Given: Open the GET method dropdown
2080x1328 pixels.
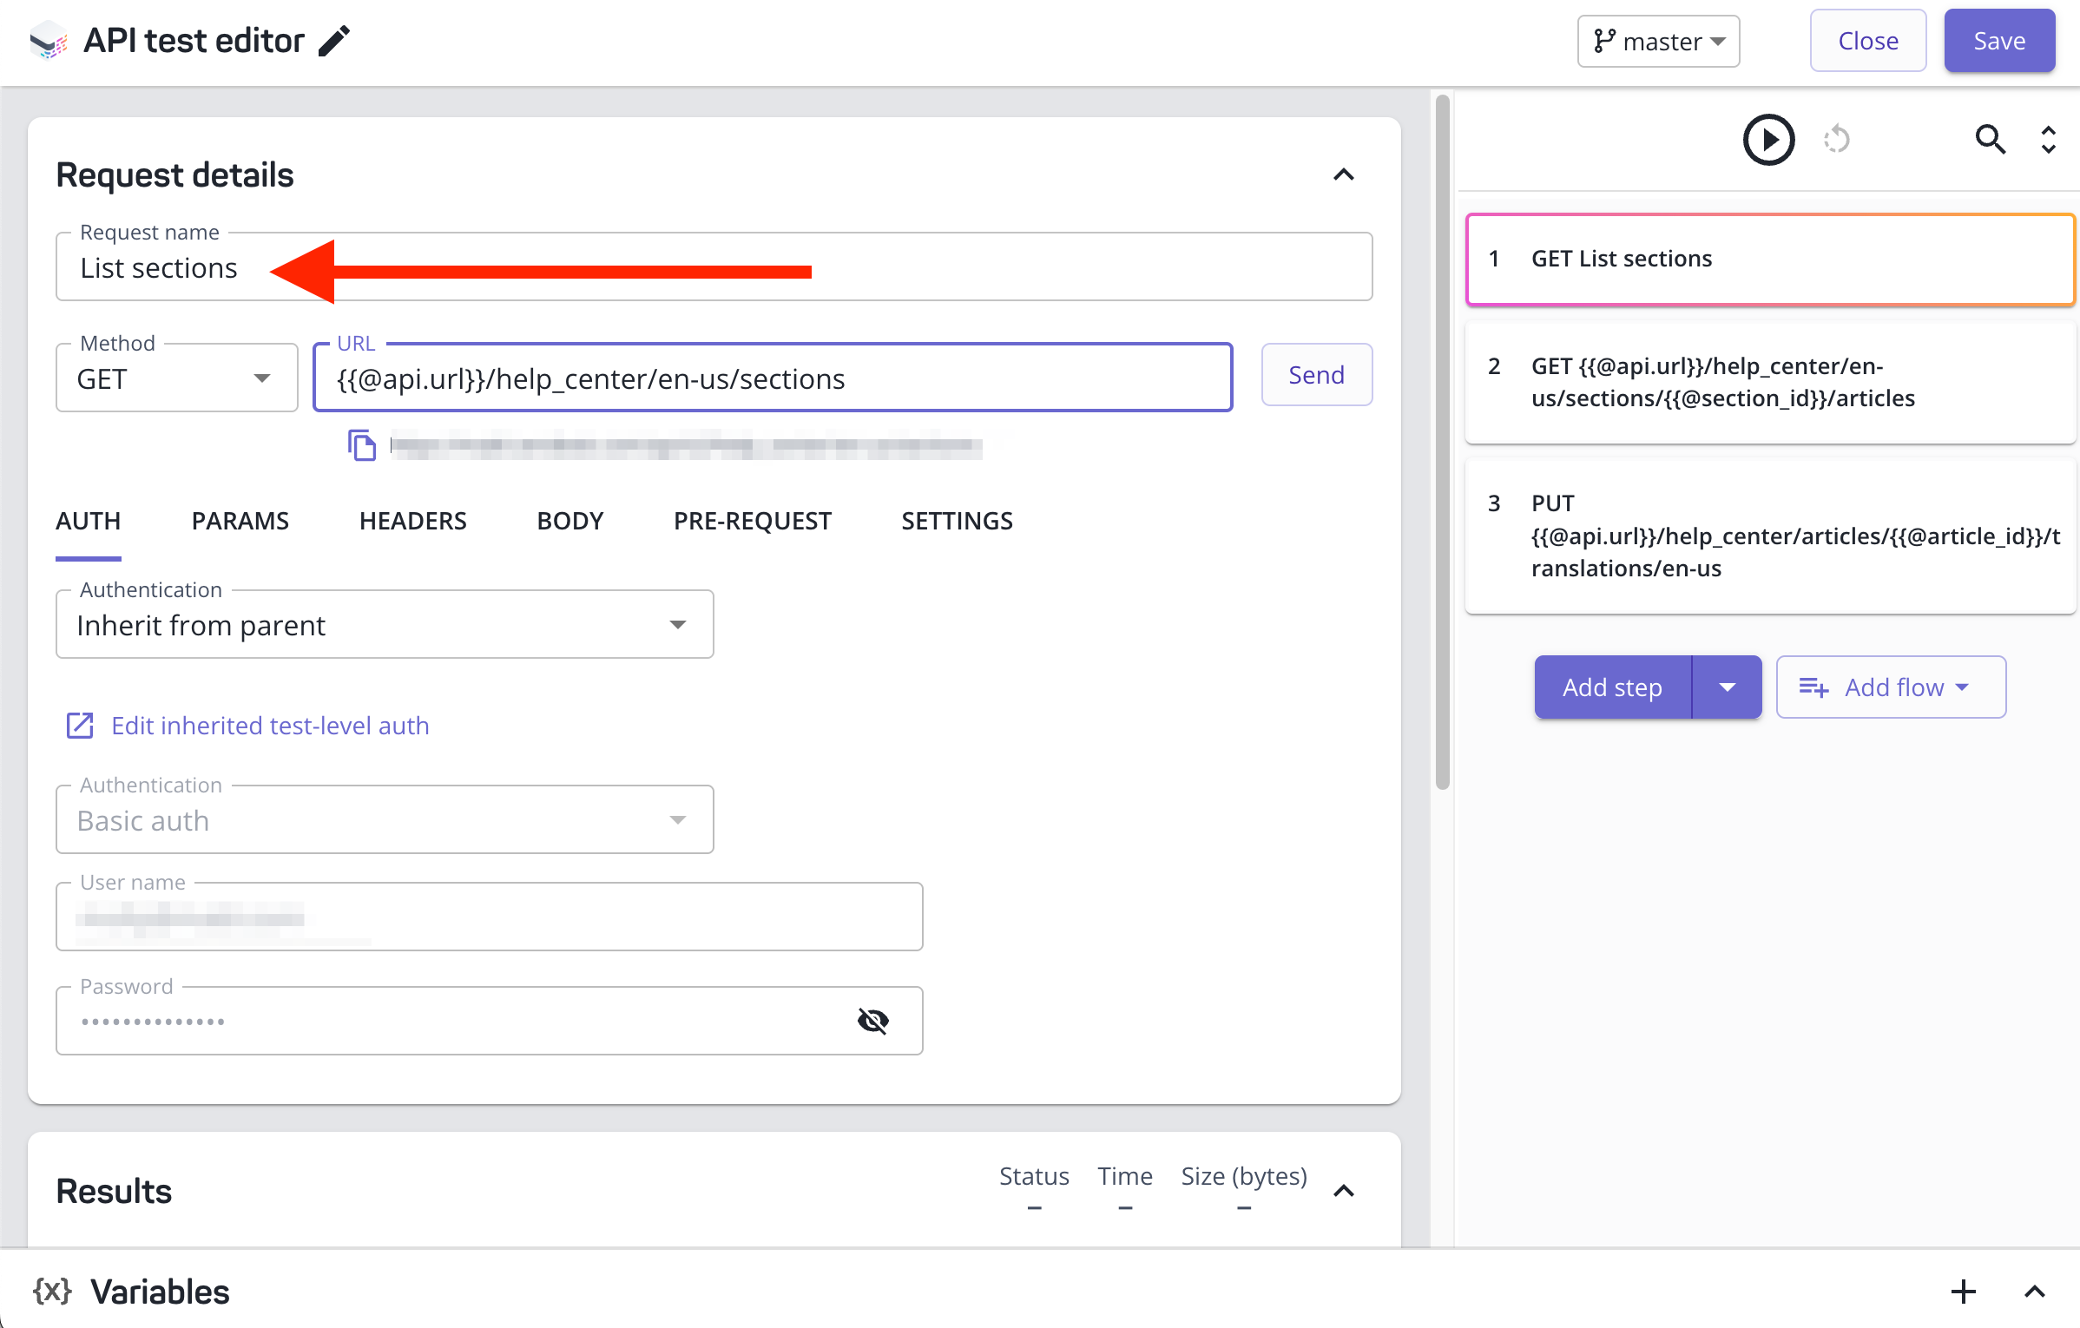Looking at the screenshot, I should point(177,378).
